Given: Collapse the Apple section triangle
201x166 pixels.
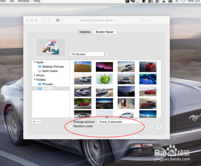Looking at the screenshot, I should tap(35, 62).
